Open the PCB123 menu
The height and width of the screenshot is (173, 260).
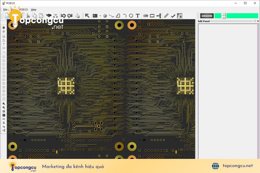click(x=23, y=10)
